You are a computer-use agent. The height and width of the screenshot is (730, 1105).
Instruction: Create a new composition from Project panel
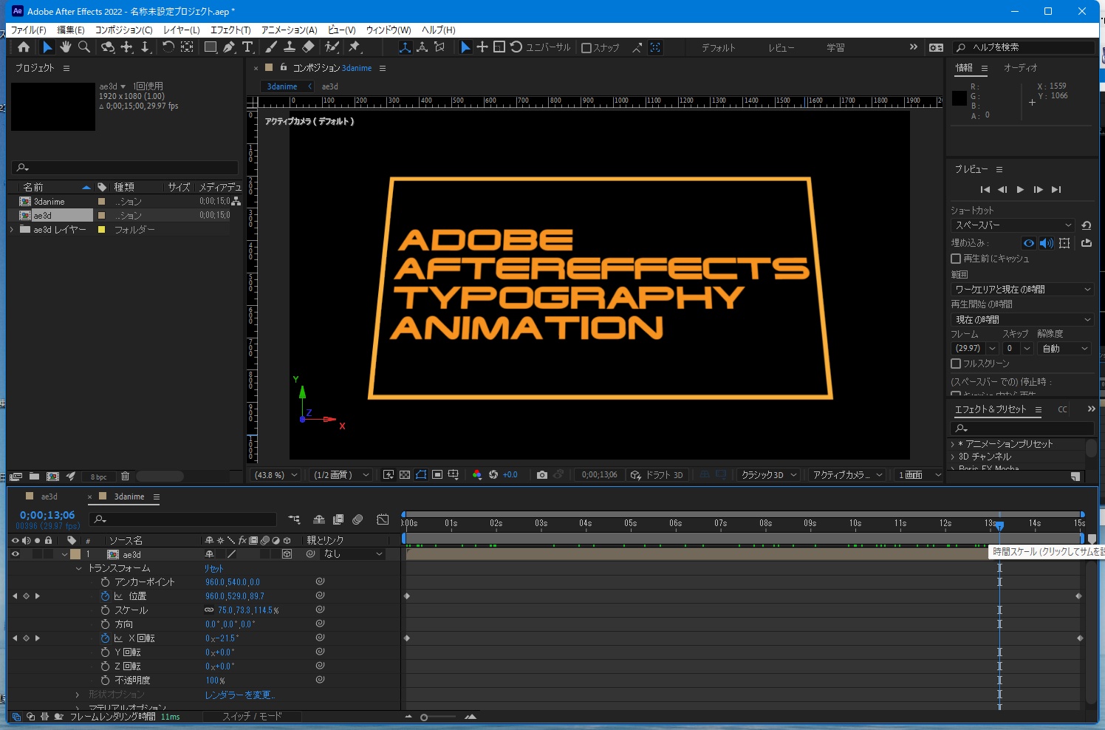52,477
